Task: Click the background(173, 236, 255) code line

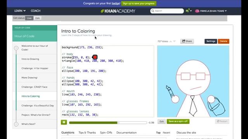Action: 83,47
